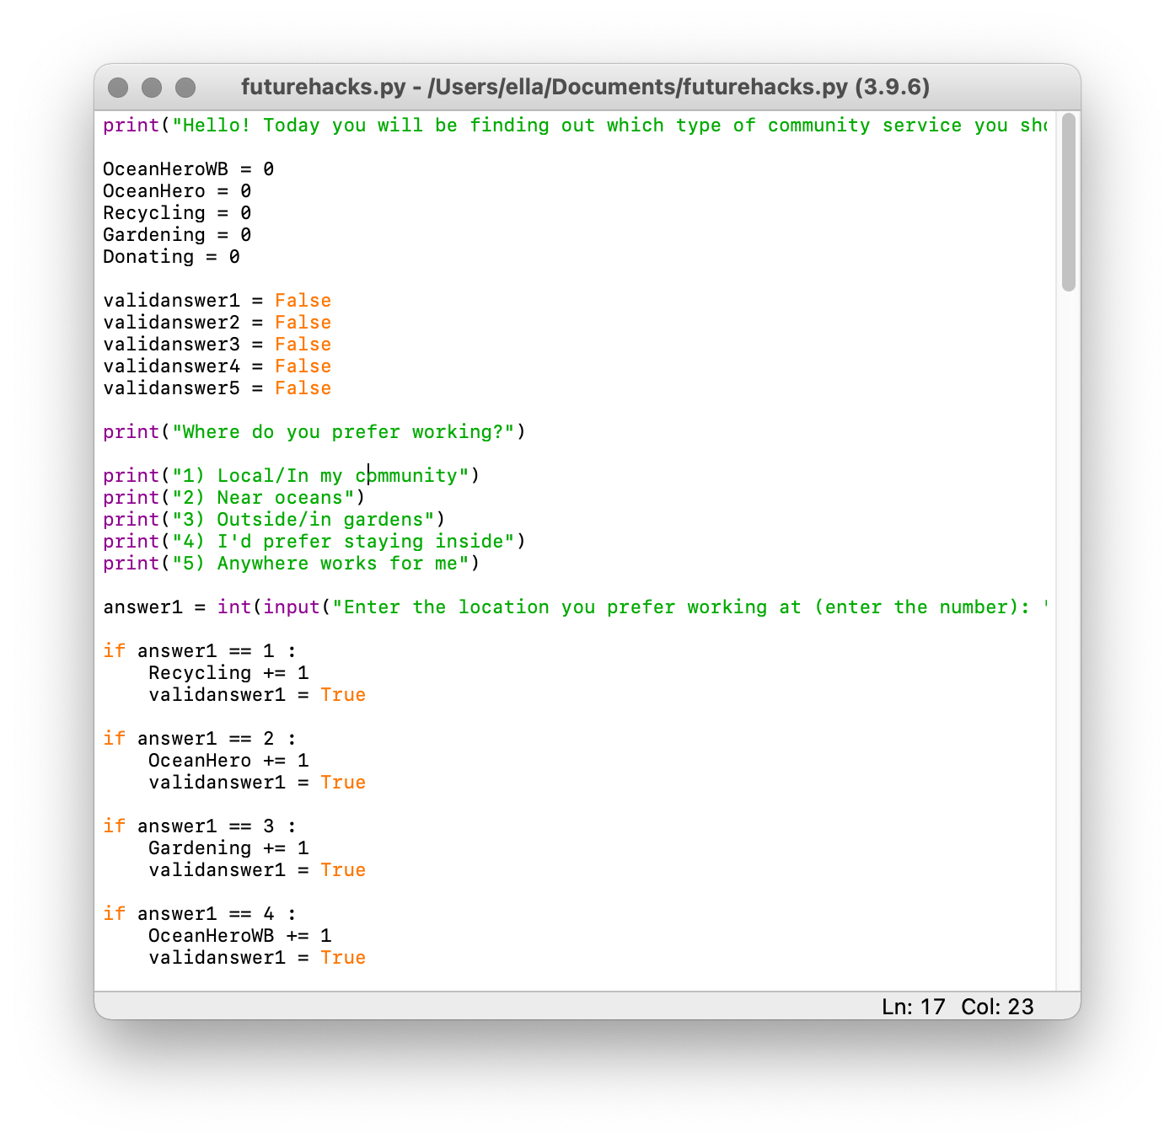Click the 'if answer1 == 2 :' line
This screenshot has height=1144, width=1175.
tap(200, 739)
